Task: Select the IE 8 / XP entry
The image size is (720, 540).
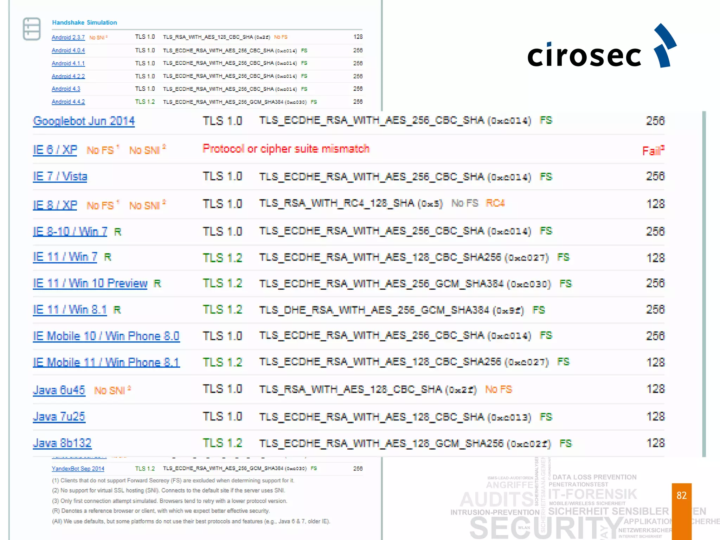Action: tap(55, 205)
